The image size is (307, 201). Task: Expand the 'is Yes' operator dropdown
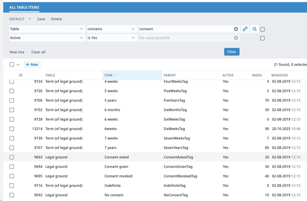133,38
